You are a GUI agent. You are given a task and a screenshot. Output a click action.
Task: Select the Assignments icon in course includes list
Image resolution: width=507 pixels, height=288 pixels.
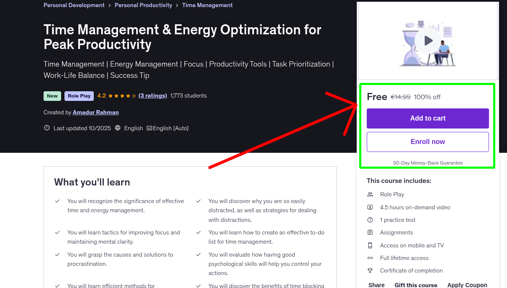point(370,232)
